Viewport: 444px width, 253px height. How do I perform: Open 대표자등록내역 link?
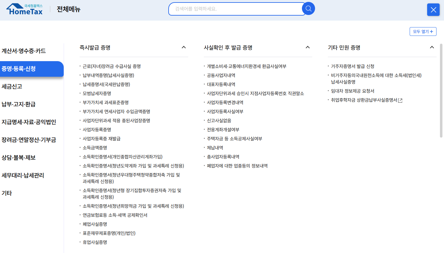click(221, 85)
